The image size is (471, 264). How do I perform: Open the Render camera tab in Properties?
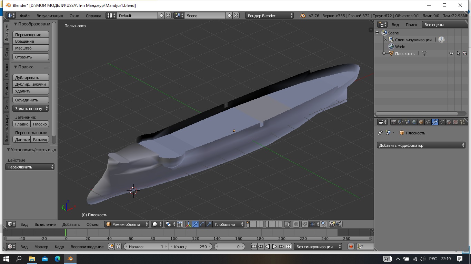(x=393, y=122)
